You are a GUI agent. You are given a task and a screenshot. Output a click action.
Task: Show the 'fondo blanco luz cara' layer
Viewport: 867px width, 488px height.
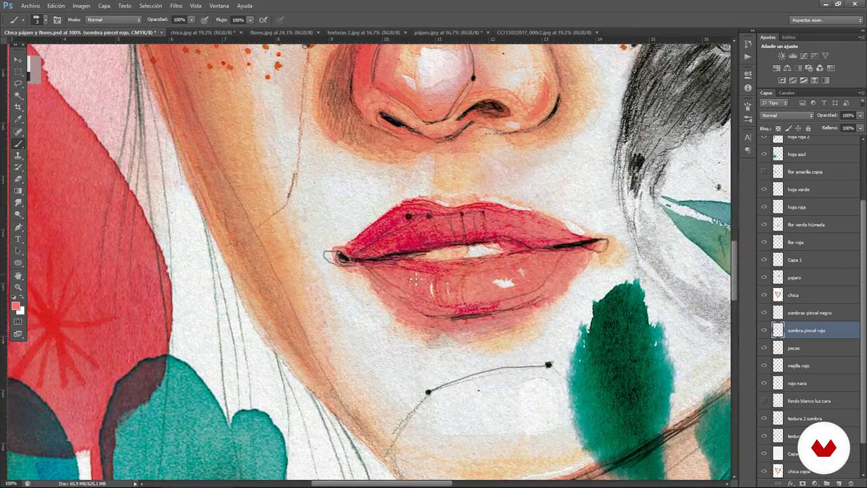tap(764, 401)
